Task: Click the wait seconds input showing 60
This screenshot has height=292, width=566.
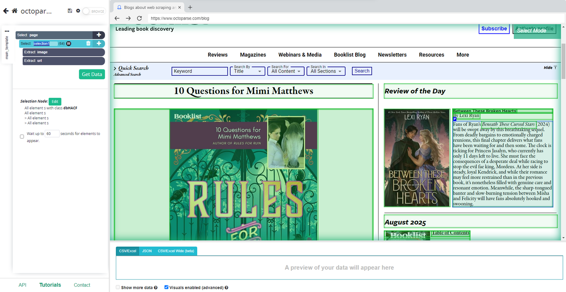Action: pyautogui.click(x=52, y=134)
